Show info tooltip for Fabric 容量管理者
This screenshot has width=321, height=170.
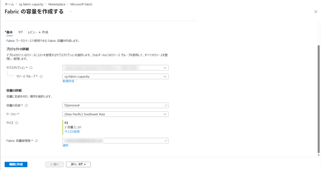coord(36,141)
